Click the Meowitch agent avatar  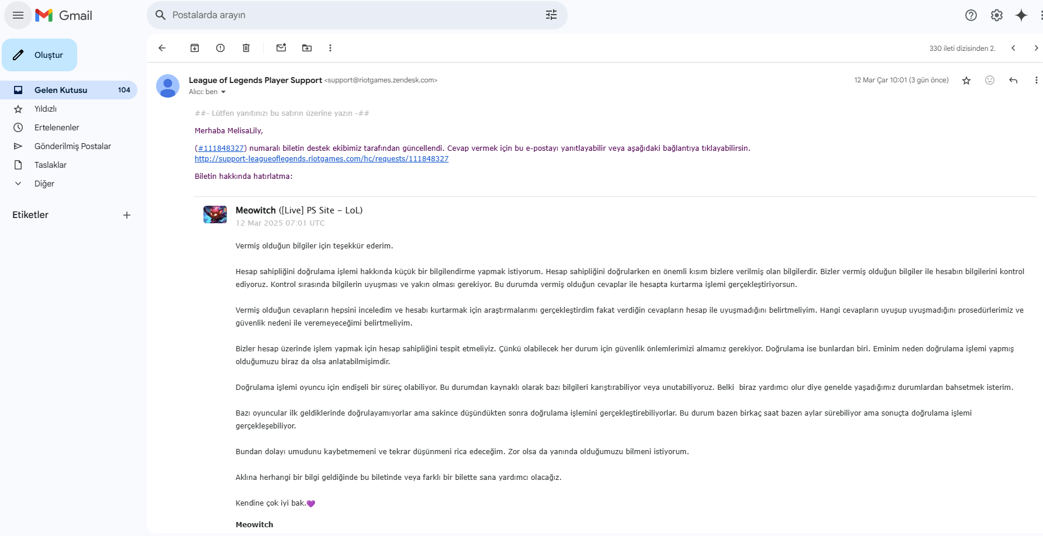(x=215, y=215)
